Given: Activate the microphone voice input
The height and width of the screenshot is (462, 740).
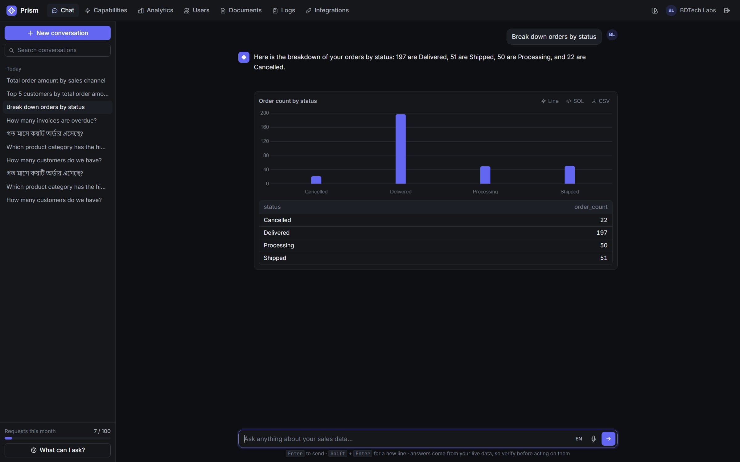Looking at the screenshot, I should [x=594, y=439].
